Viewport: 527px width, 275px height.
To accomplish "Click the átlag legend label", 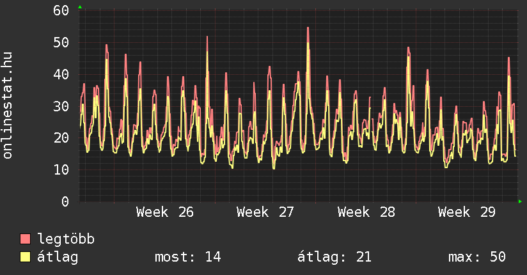I will (x=58, y=257).
